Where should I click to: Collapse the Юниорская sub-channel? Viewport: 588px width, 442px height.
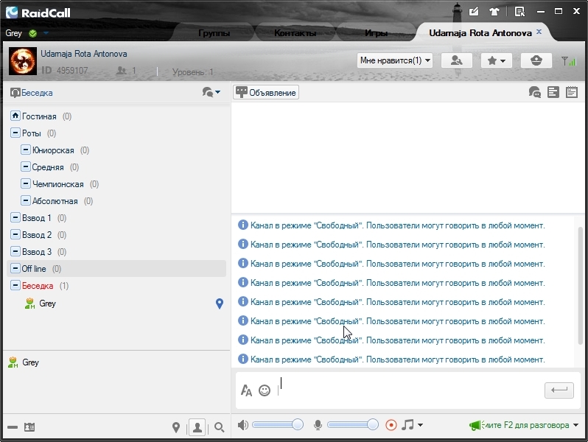(x=26, y=150)
